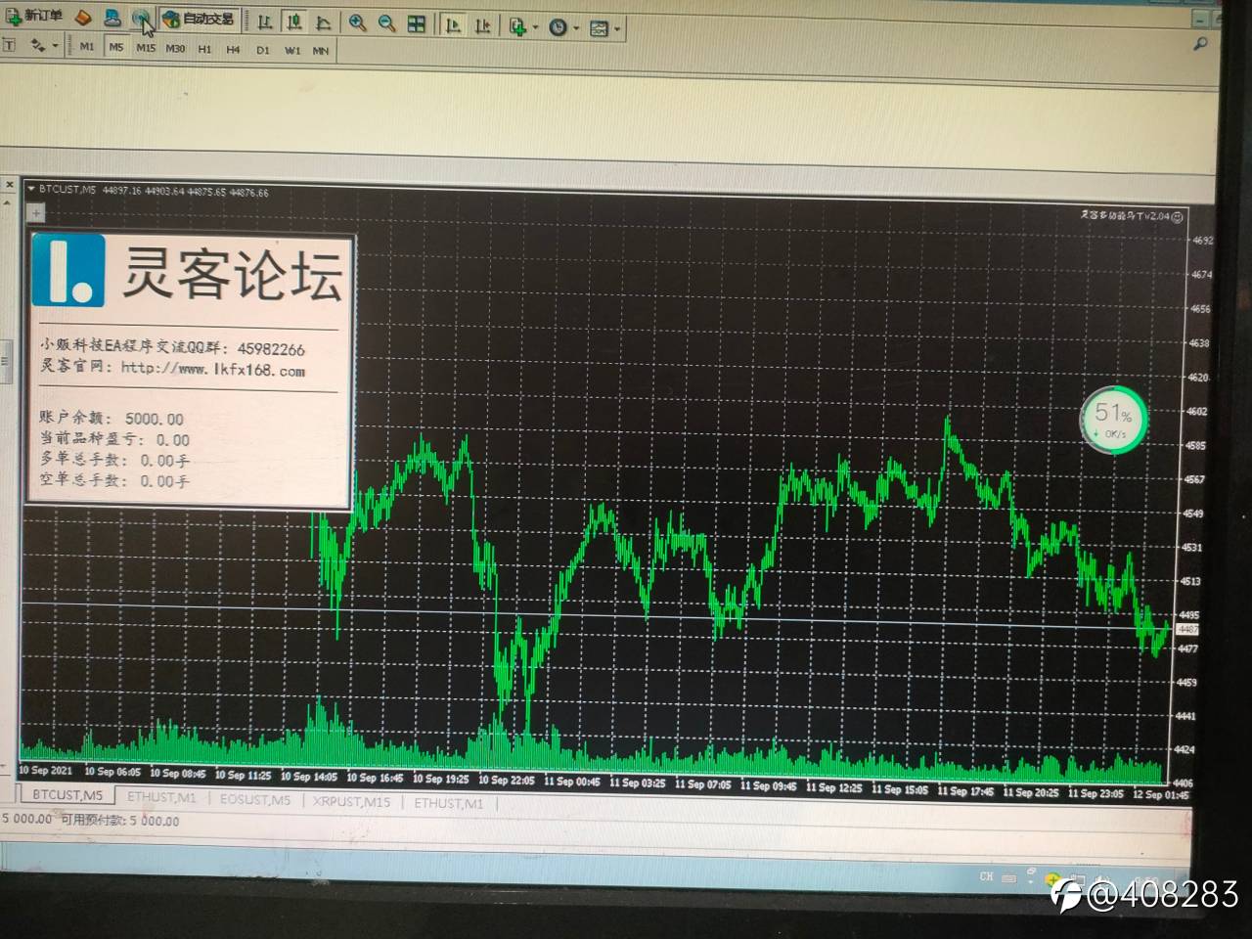Open the ETHUST,M1 tab after XRPUST,M15
The height and width of the screenshot is (939, 1252).
click(x=448, y=803)
